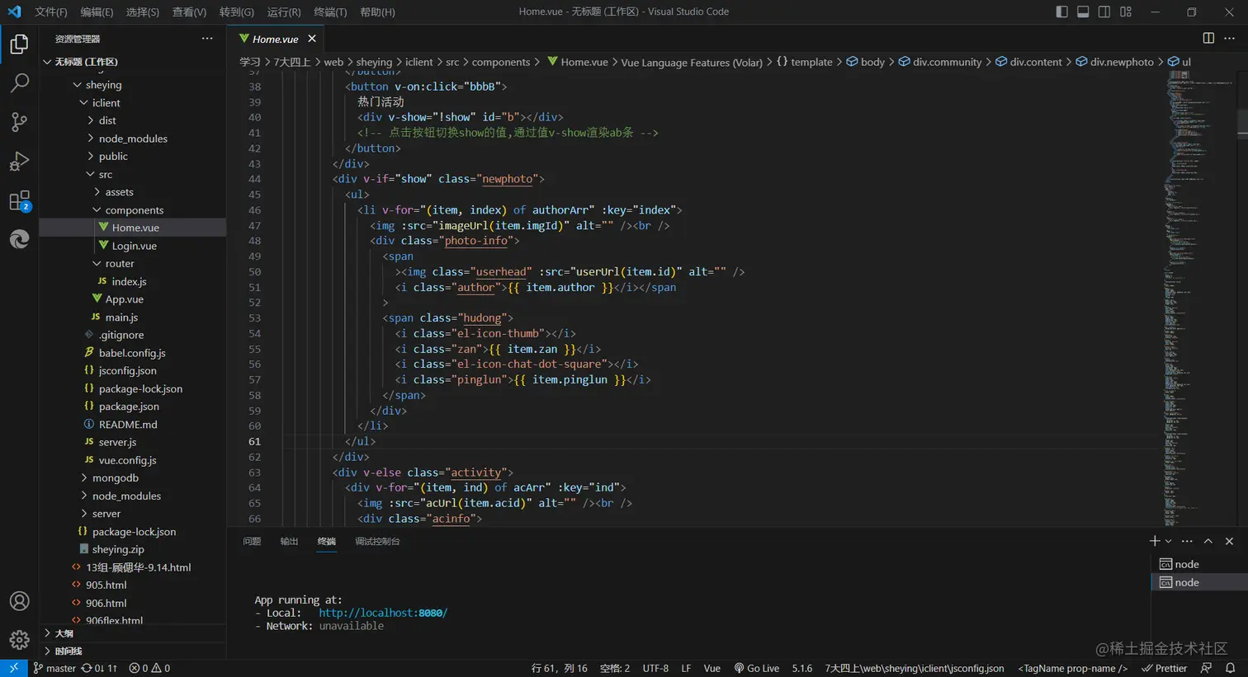Open the Run and Debug view icon

(x=19, y=161)
